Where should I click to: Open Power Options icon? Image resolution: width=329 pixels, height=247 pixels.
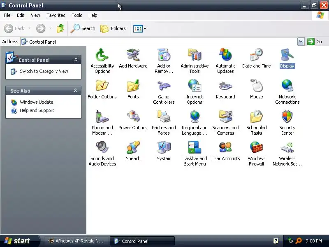(133, 117)
